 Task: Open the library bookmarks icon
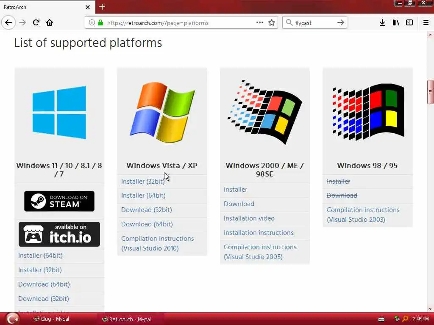tap(396, 23)
